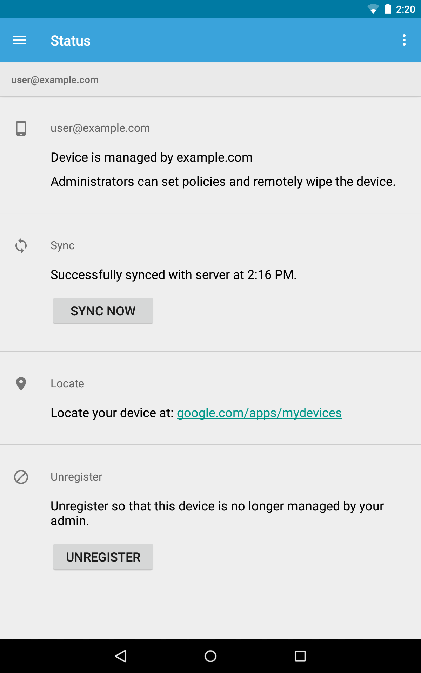421x673 pixels.
Task: Tap the phone device icon
Action: [x=21, y=128]
